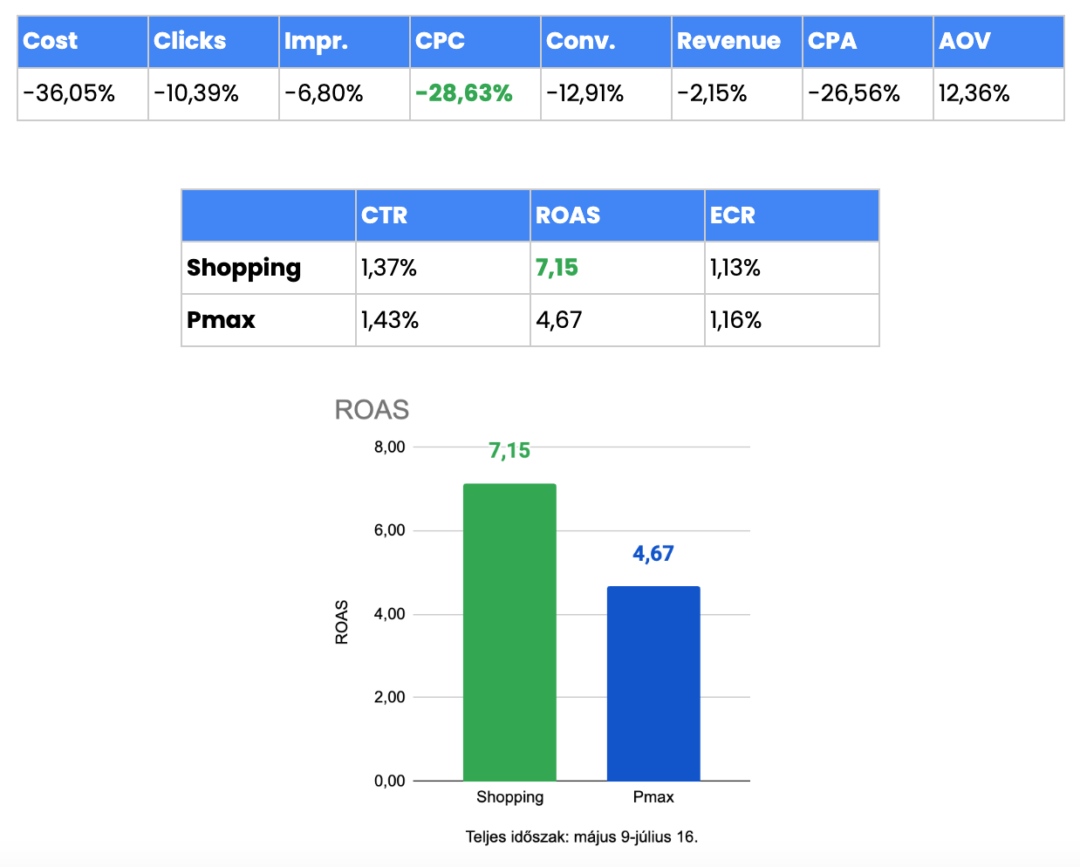Select the Teljes időszak date caption
Viewport: 1080px width, 867px height.
coord(582,837)
